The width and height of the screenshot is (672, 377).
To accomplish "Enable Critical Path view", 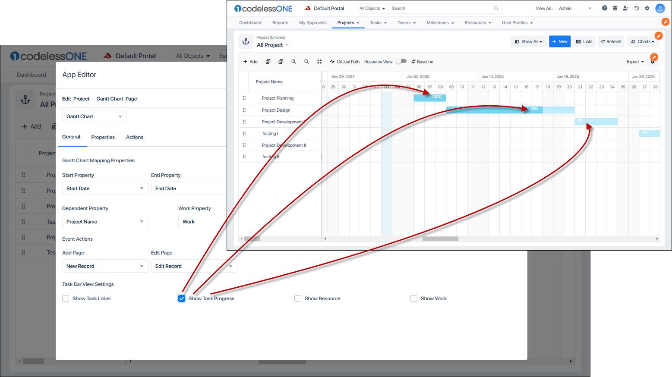I will click(344, 61).
